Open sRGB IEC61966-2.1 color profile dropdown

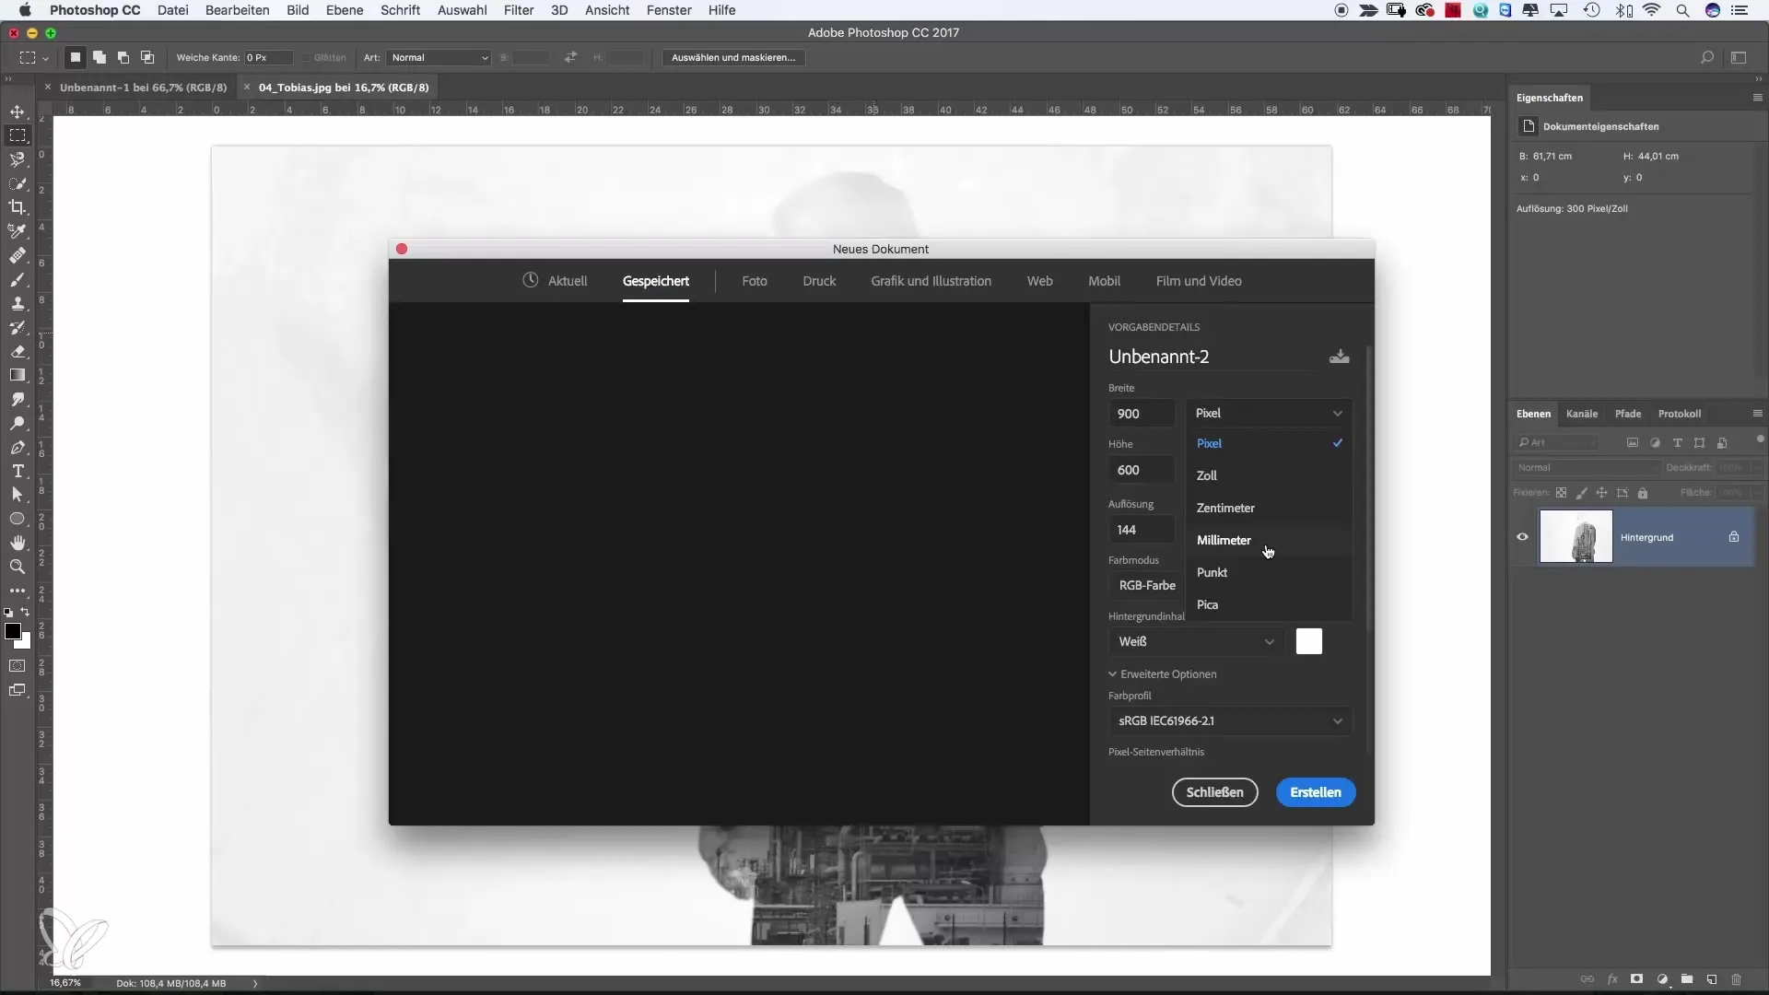[1230, 720]
